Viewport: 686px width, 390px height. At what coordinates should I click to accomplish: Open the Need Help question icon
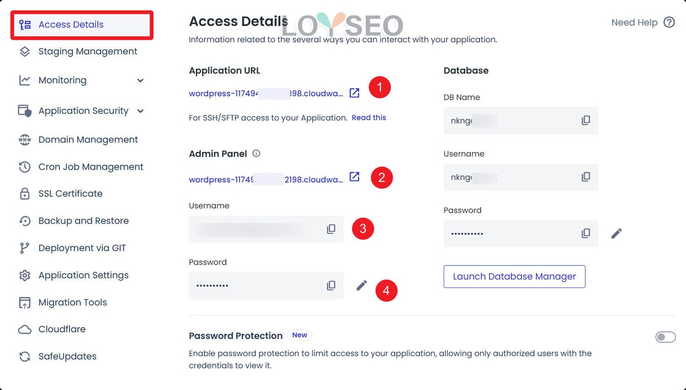click(x=669, y=22)
